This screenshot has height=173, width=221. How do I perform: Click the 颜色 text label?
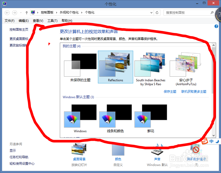pyautogui.click(x=118, y=159)
